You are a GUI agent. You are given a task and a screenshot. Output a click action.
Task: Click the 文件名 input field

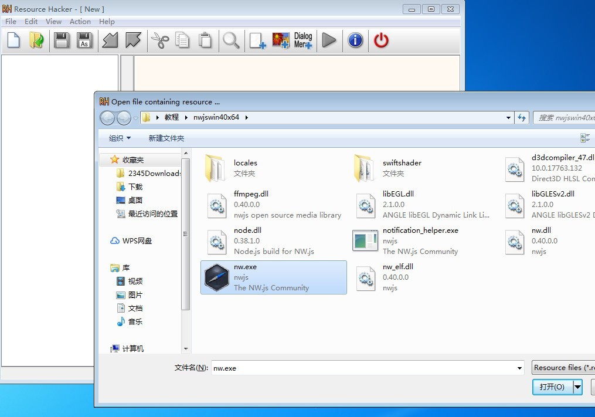tap(363, 368)
